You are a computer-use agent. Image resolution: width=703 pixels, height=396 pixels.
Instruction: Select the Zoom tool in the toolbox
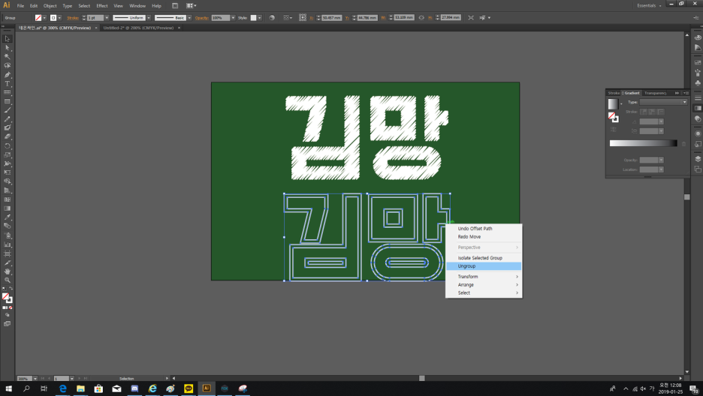click(x=8, y=280)
